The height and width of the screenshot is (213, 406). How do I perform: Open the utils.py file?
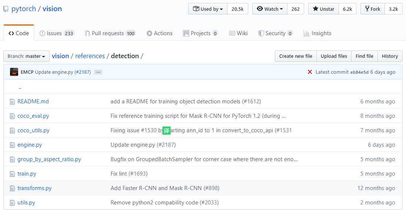pos(26,203)
